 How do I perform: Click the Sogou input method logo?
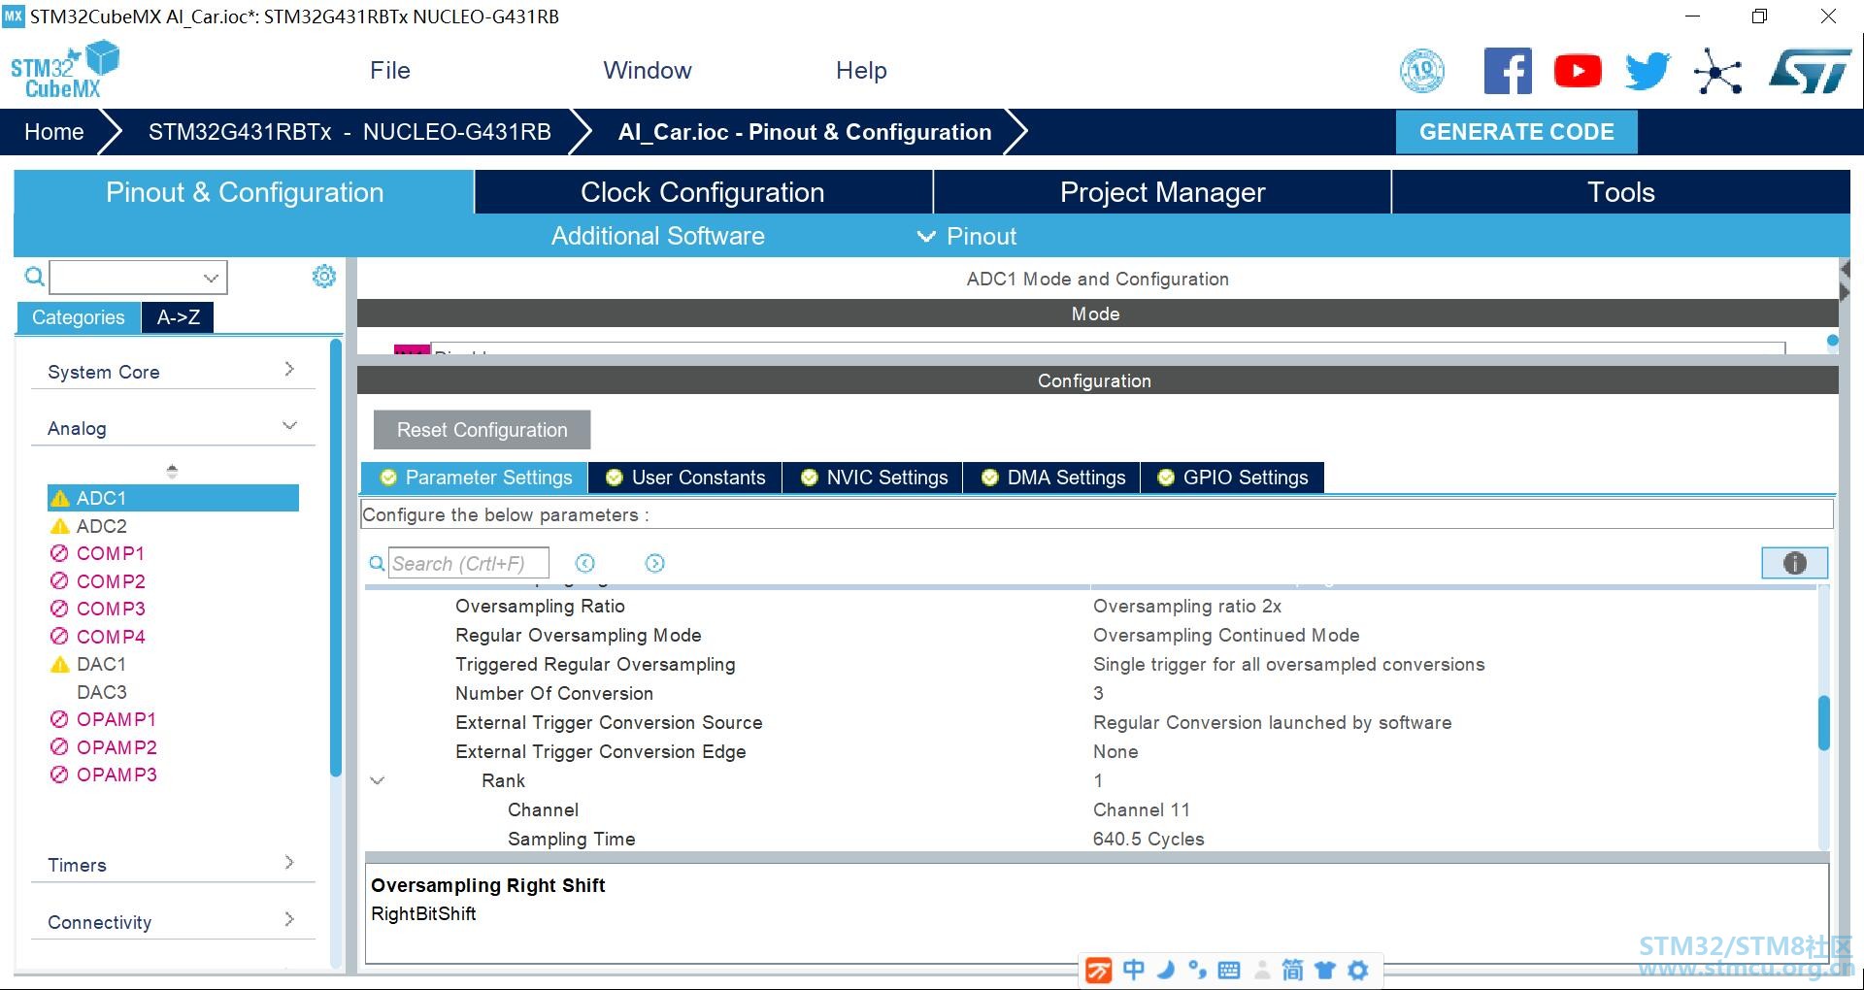tap(1098, 970)
